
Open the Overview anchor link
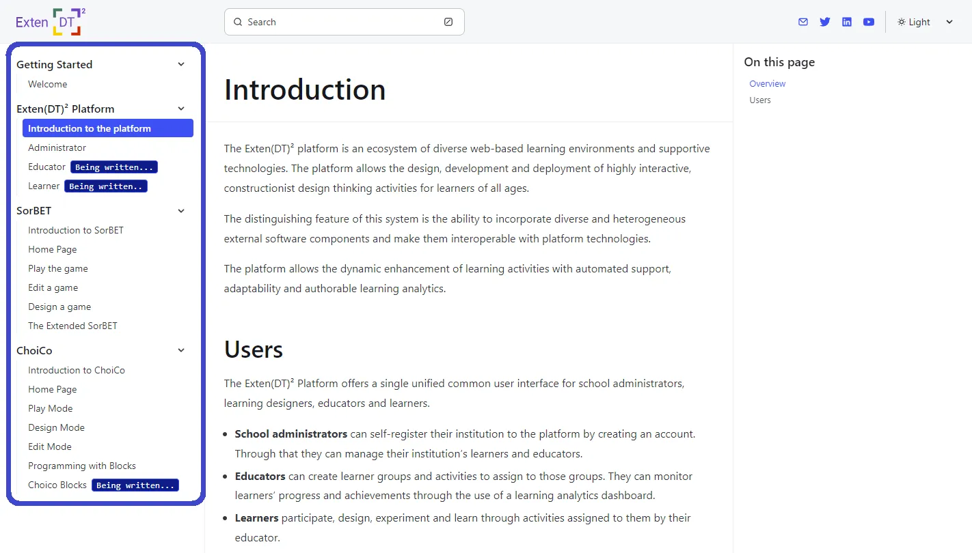pos(767,83)
